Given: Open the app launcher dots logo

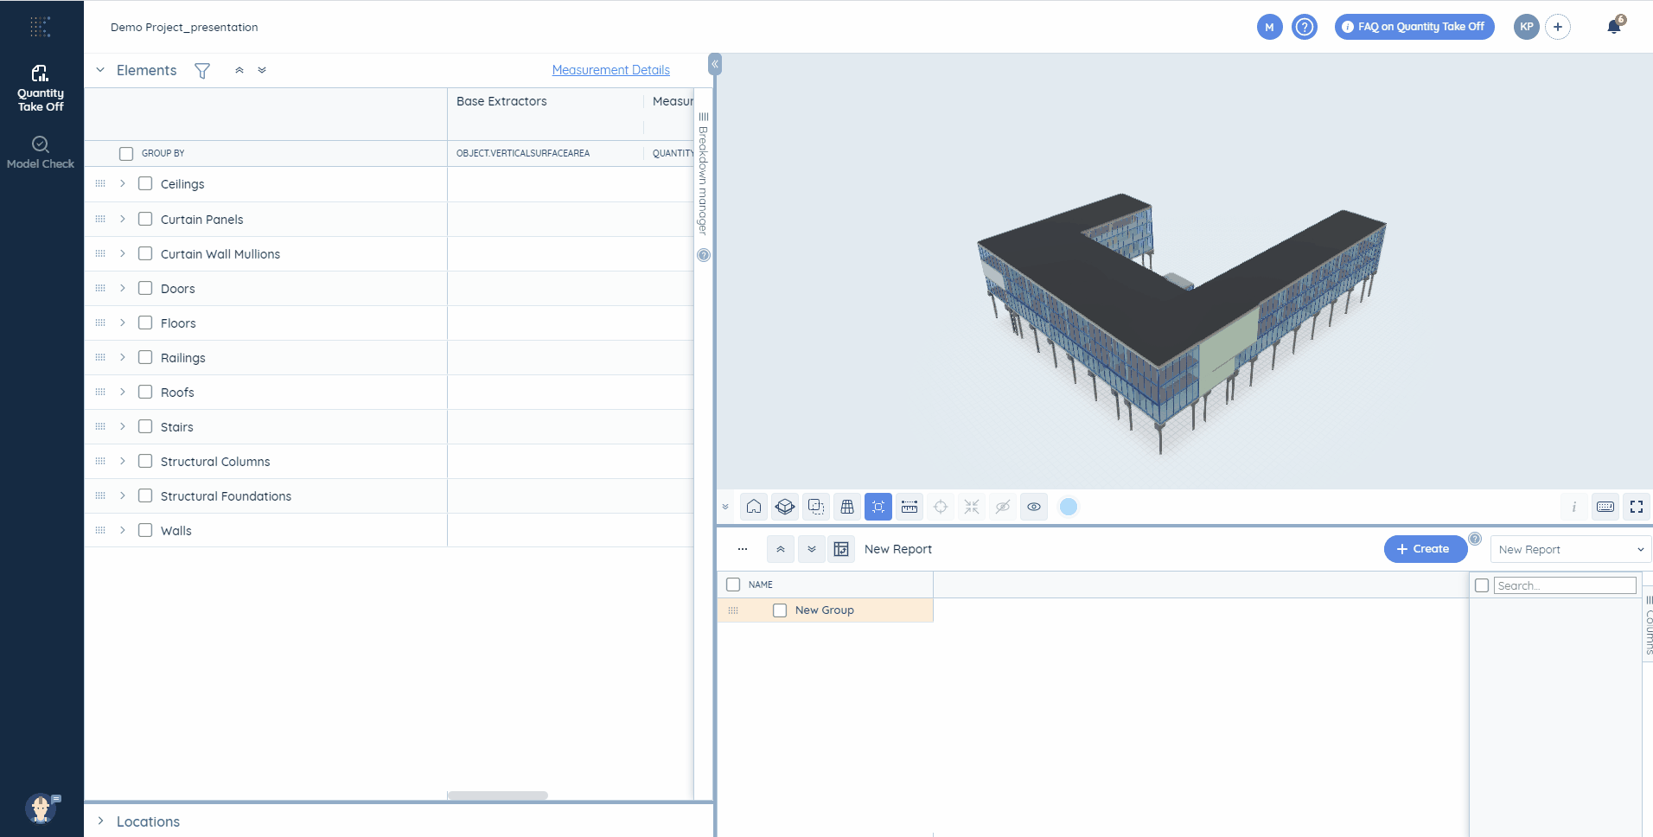Looking at the screenshot, I should (41, 27).
